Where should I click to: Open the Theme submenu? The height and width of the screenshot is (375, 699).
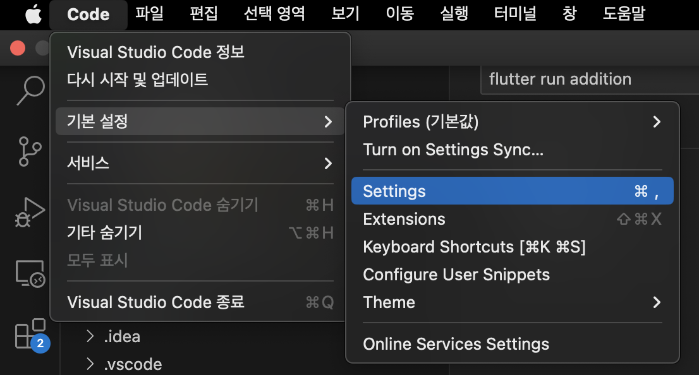tap(512, 302)
